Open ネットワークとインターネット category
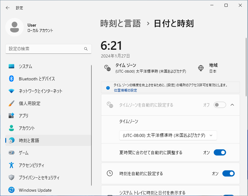Image resolution: width=248 pixels, height=196 pixels. tap(48, 91)
